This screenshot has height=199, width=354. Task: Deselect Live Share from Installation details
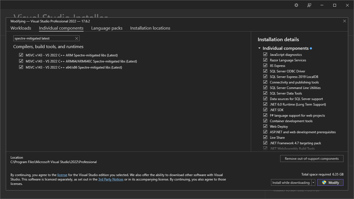265,137
